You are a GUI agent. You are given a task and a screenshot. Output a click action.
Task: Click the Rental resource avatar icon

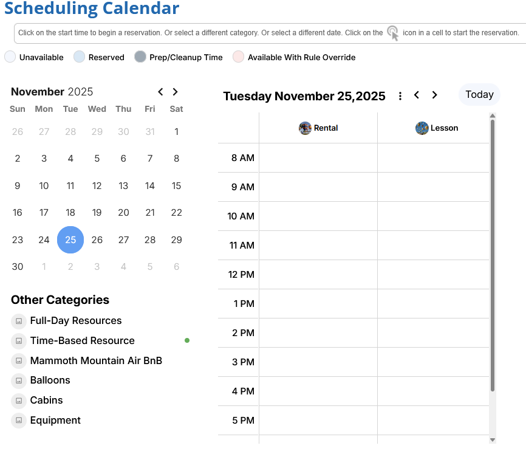[x=305, y=128]
